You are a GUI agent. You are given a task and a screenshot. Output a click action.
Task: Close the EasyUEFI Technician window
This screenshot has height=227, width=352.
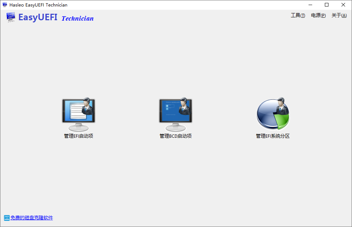pyautogui.click(x=343, y=5)
